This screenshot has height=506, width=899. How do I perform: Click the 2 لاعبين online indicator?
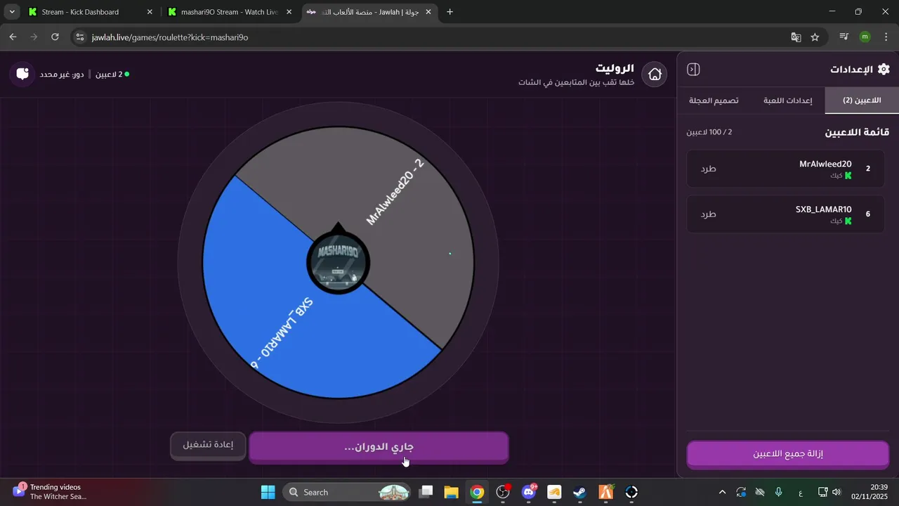coord(112,74)
